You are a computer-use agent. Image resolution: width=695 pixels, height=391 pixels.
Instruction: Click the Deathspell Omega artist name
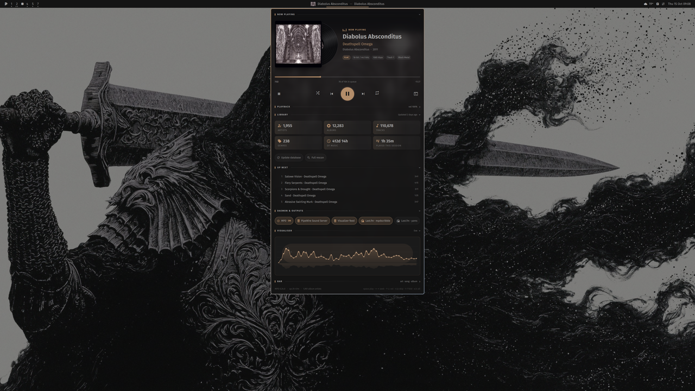[357, 44]
